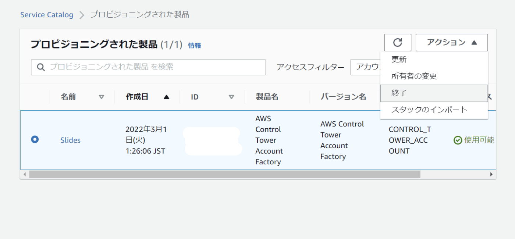Click the アクセスフィルター label
The width and height of the screenshot is (515, 239).
coord(310,67)
